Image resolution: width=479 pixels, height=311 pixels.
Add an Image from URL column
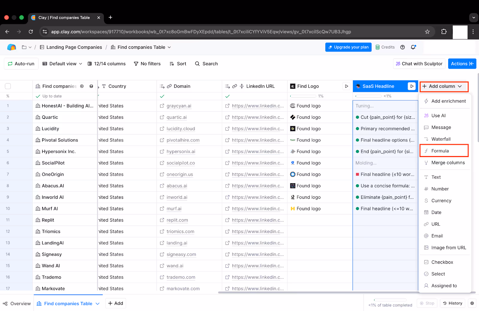tap(445, 248)
